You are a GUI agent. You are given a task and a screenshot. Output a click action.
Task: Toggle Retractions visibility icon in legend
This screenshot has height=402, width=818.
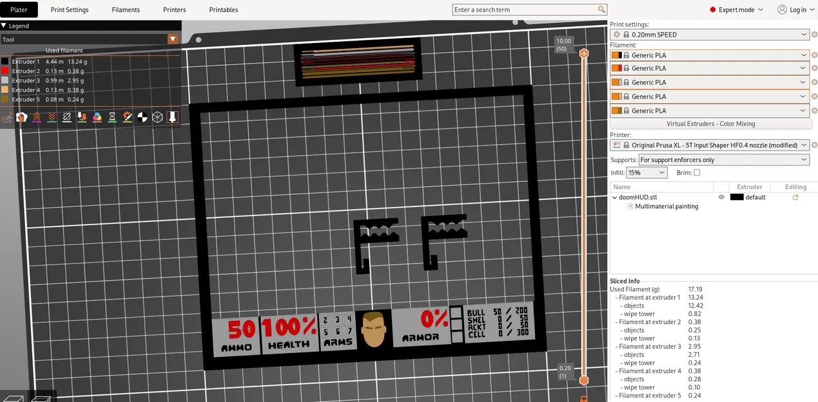pyautogui.click(x=37, y=118)
